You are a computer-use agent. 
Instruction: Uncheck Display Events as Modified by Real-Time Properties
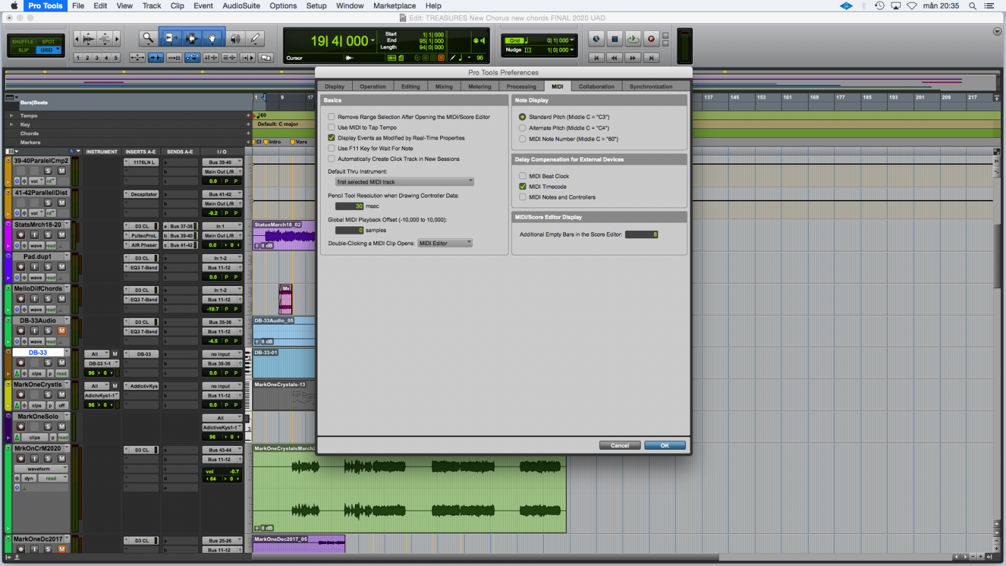[x=331, y=138]
